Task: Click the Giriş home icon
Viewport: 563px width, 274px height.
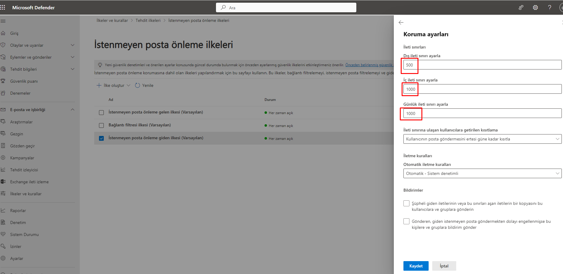Action: [3, 33]
